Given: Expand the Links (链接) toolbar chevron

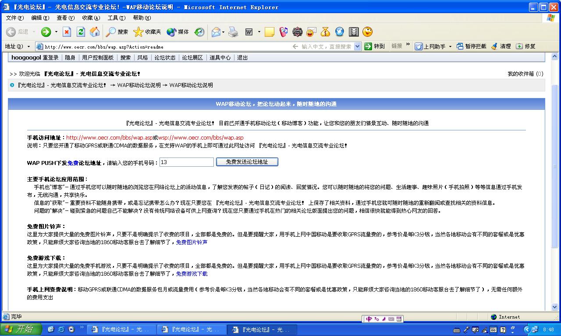Looking at the screenshot, I should click(408, 45).
